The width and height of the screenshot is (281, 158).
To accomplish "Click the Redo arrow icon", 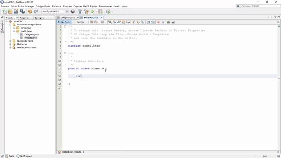I will pyautogui.click(x=36, y=11).
